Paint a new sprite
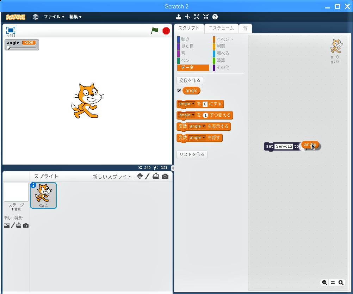This screenshot has height=294, width=353. (x=147, y=176)
